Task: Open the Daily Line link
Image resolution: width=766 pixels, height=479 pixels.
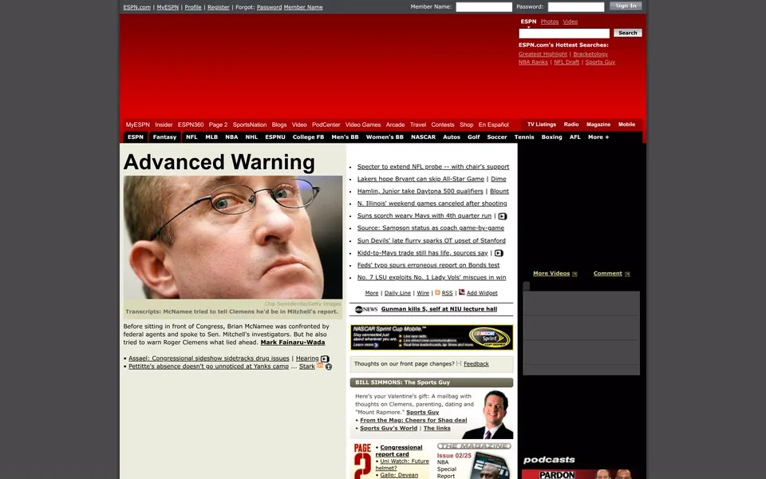Action: 397,293
